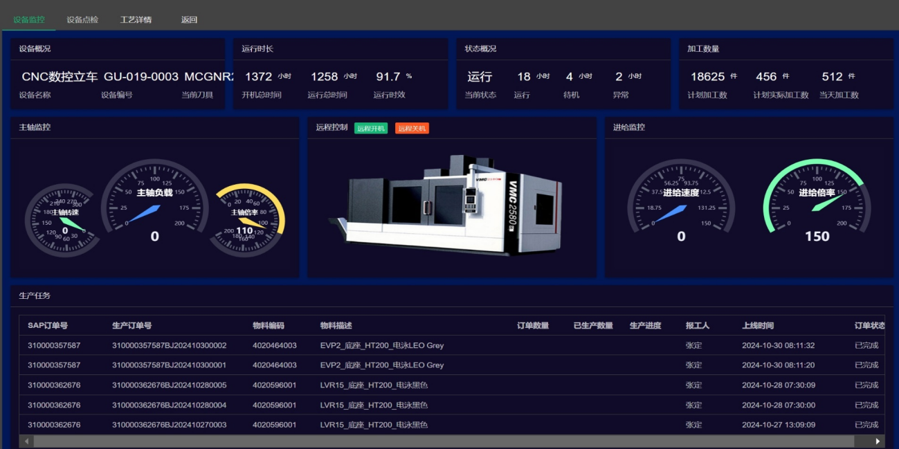Viewport: 899px width, 449px height.
Task: Click the 主轴负载 gauge dial
Action: click(154, 205)
